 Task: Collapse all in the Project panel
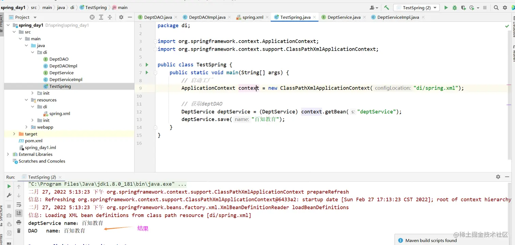coord(110,17)
